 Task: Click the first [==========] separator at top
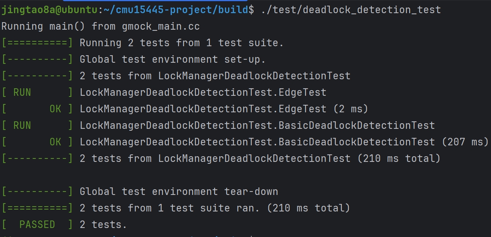click(x=37, y=43)
